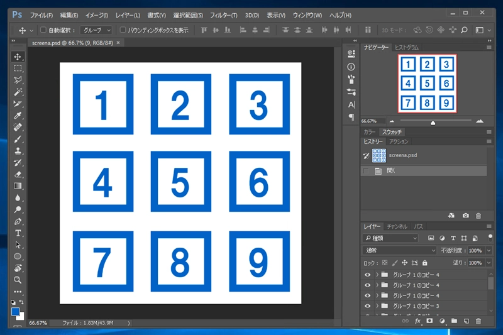Swap foreground and background colors

coord(21,302)
